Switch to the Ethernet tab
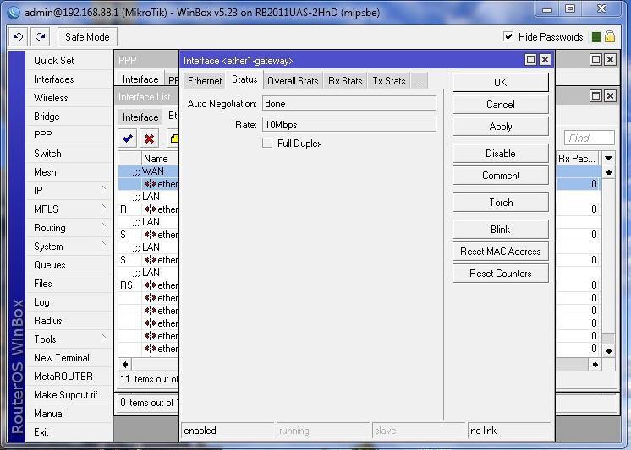631x450 pixels. 205,81
